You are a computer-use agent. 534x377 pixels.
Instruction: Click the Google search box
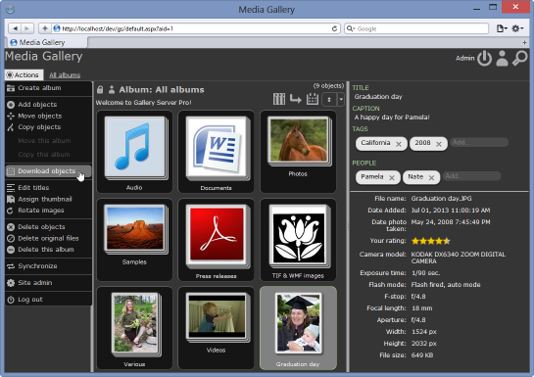point(416,29)
